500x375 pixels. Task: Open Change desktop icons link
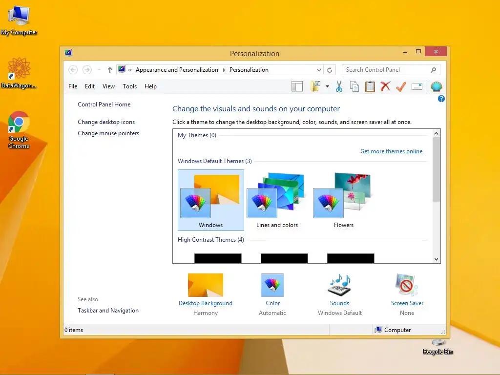tap(106, 122)
